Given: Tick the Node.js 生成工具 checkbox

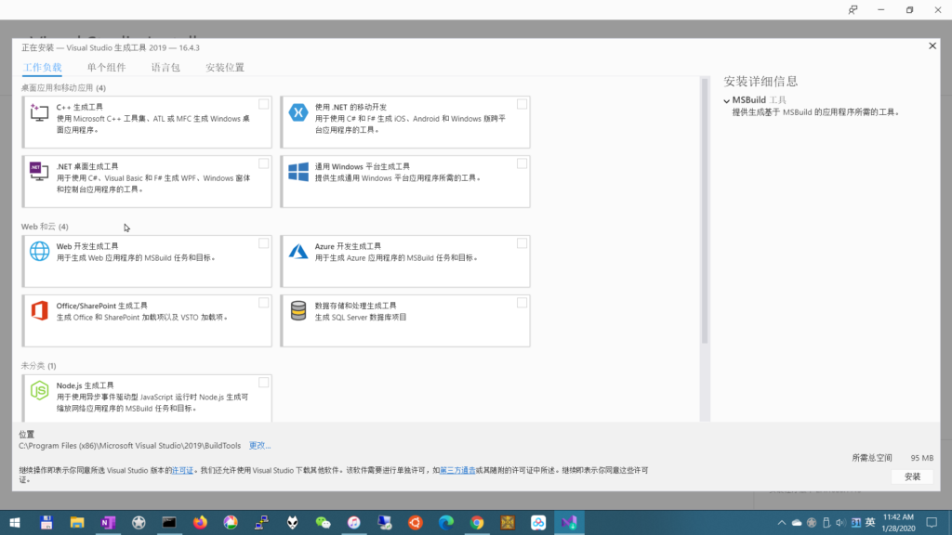Looking at the screenshot, I should (x=264, y=383).
